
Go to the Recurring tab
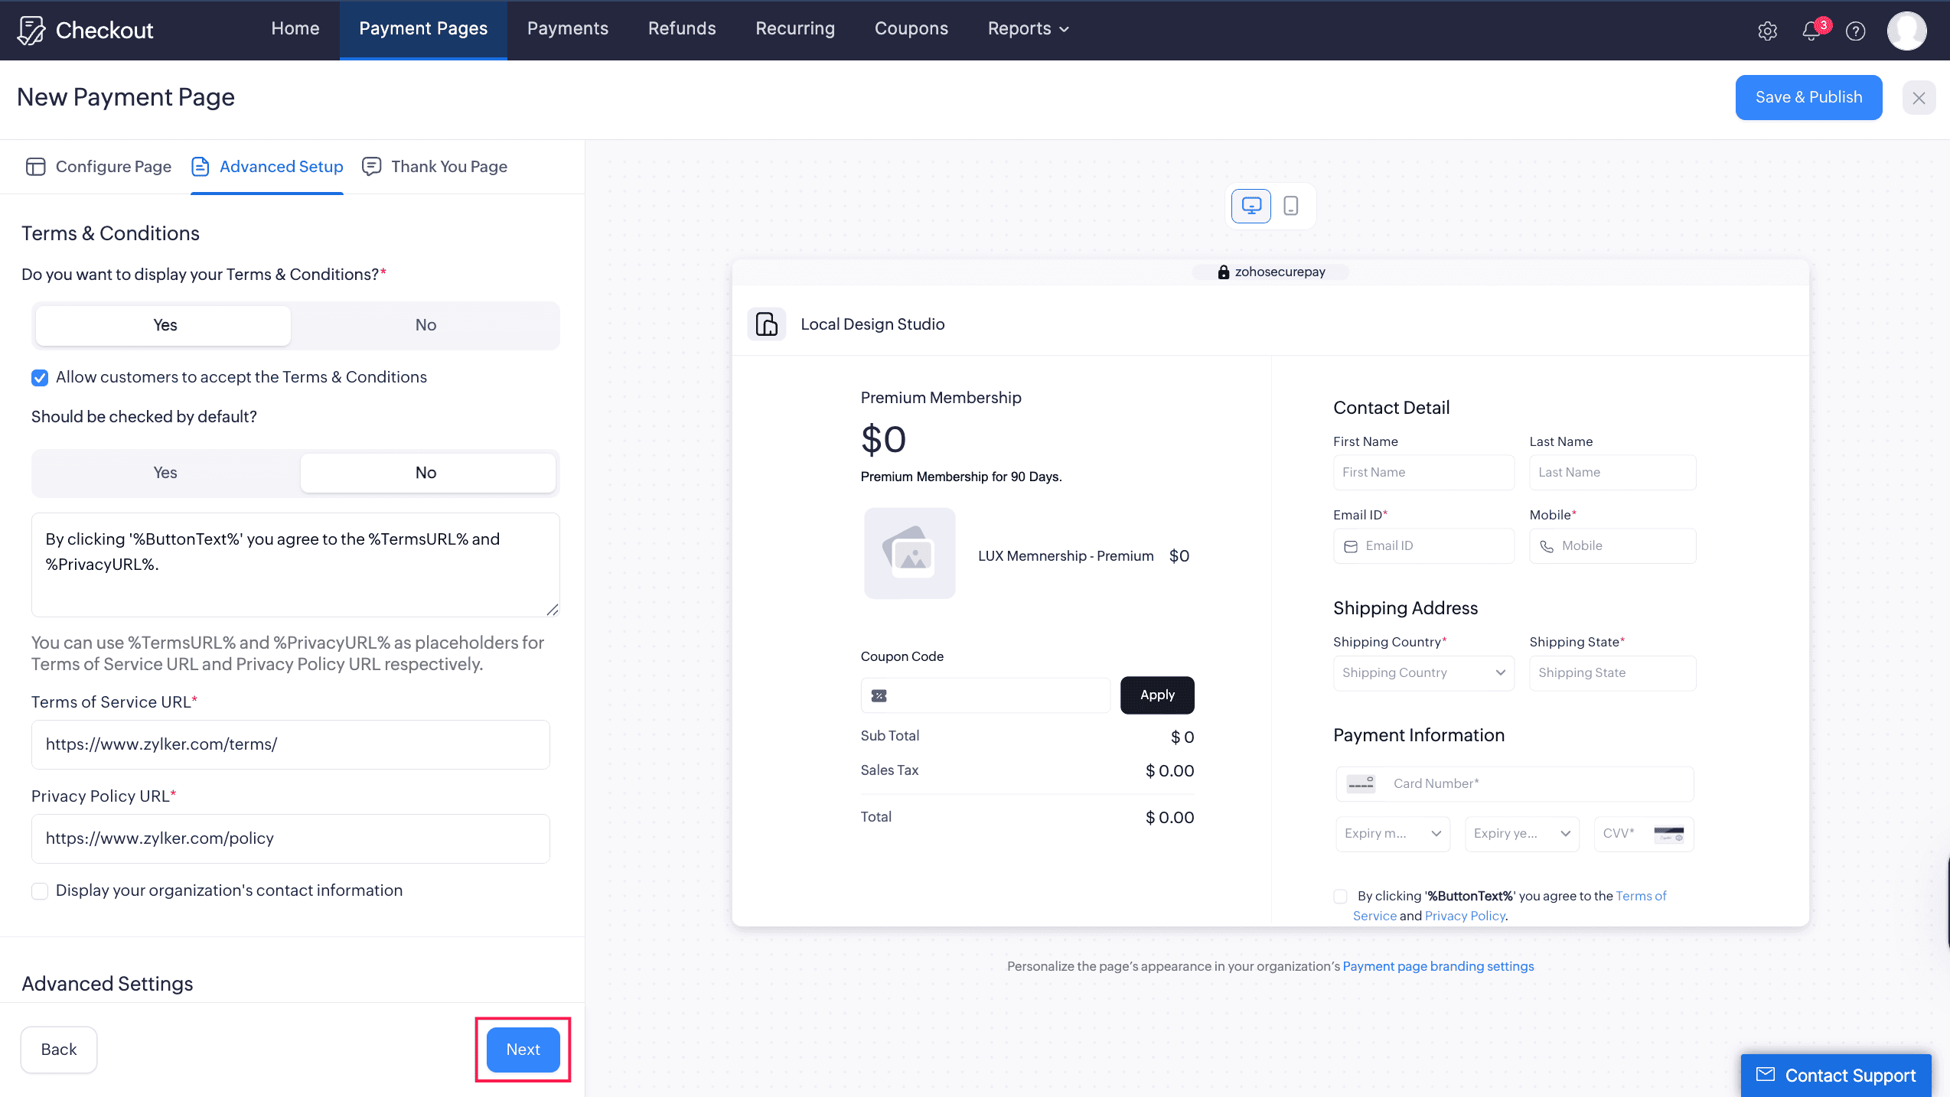[795, 28]
